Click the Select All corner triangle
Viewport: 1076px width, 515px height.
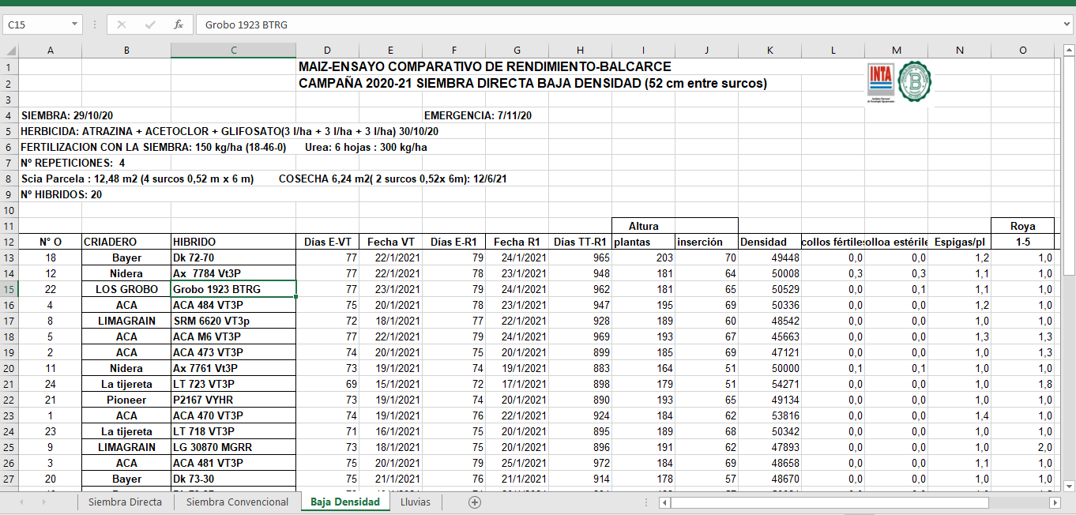pos(9,51)
